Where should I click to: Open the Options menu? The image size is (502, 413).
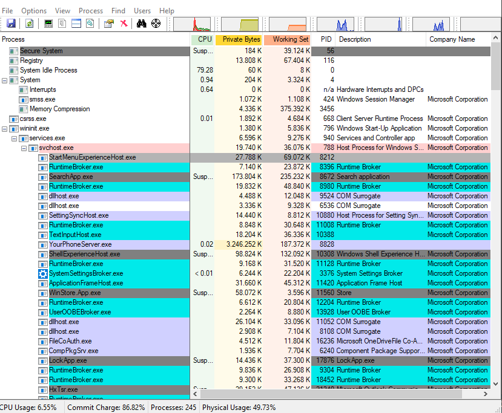(x=34, y=10)
